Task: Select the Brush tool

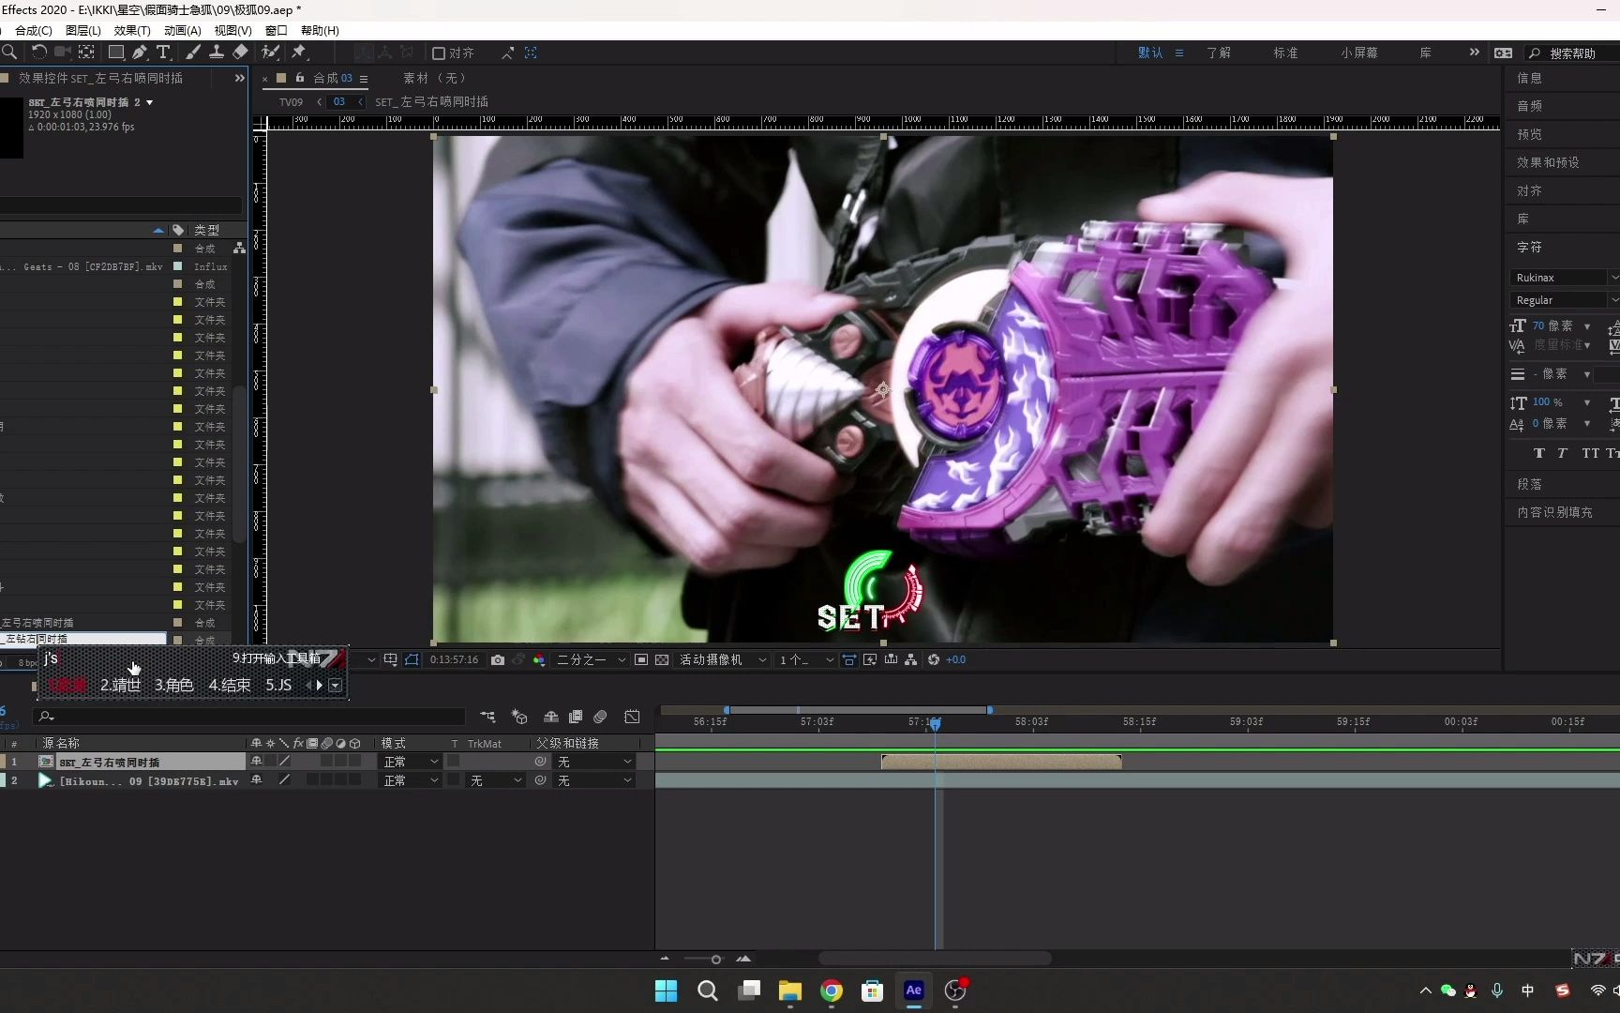Action: coord(193,53)
